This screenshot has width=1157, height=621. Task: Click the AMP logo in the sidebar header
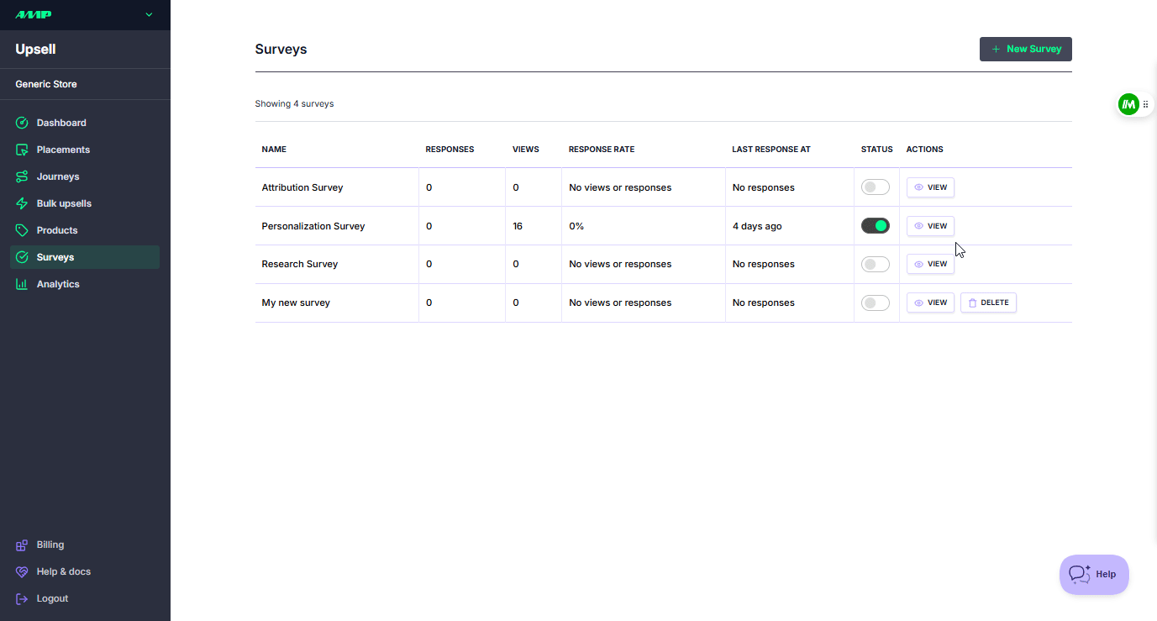[x=34, y=14]
